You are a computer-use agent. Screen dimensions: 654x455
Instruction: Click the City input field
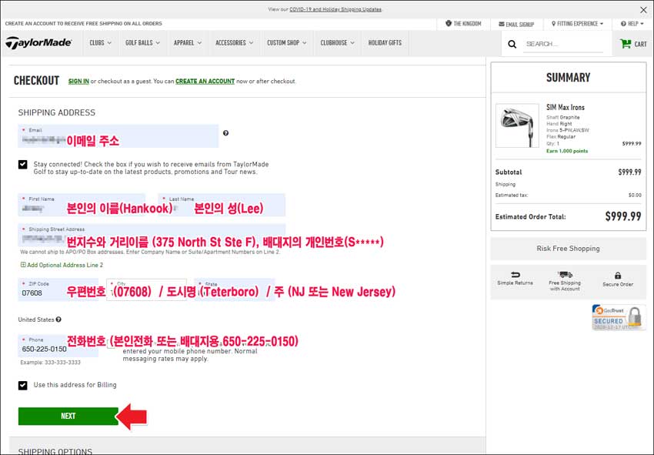[146, 289]
